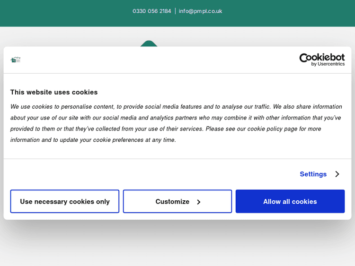This screenshot has height=266, width=355.
Task: Click the arrow icon inside Customize button
Action: pyautogui.click(x=199, y=202)
